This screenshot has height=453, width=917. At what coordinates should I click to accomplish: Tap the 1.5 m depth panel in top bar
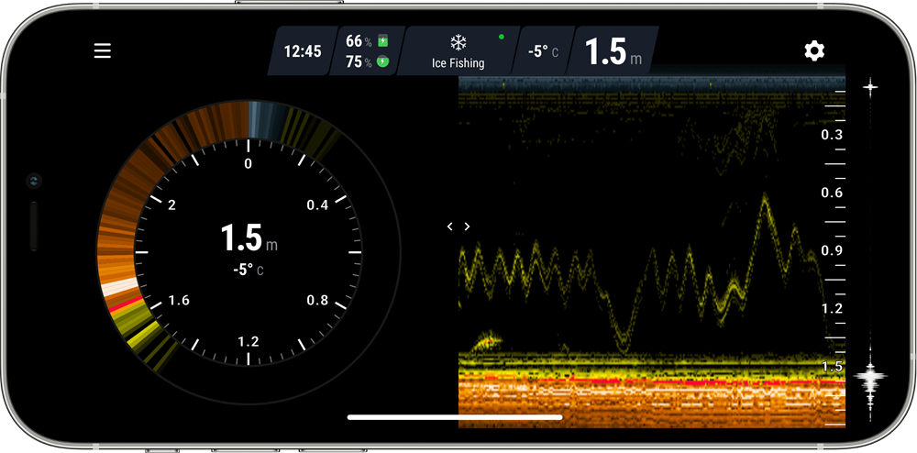click(613, 50)
